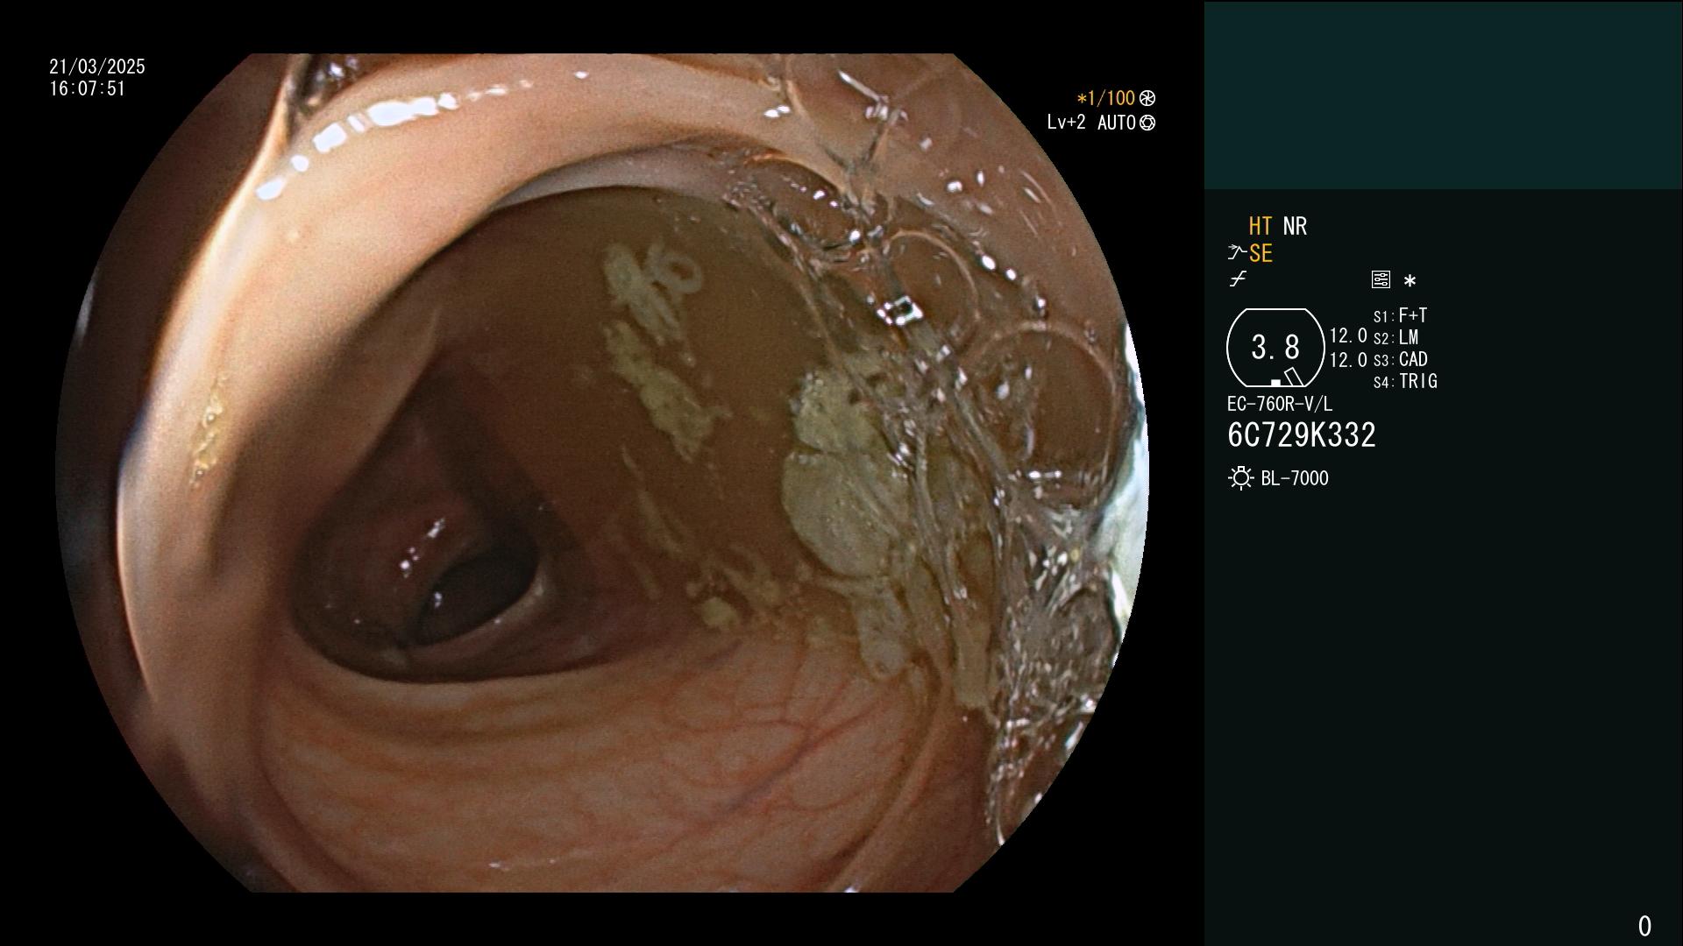Select the HT indicator
1683x946 pixels.
(1260, 226)
